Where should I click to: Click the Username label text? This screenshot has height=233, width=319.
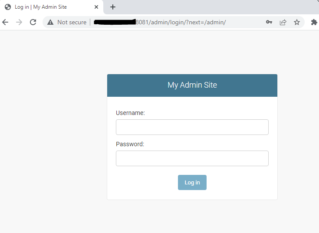tap(130, 113)
